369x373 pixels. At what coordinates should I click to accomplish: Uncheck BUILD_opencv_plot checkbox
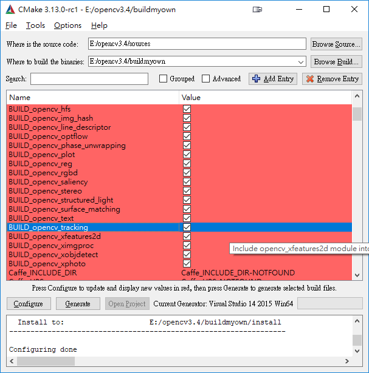click(187, 155)
